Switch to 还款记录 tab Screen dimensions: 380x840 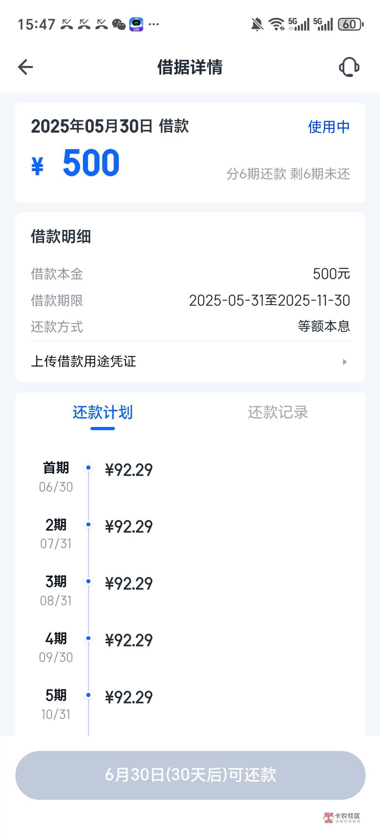(x=278, y=412)
